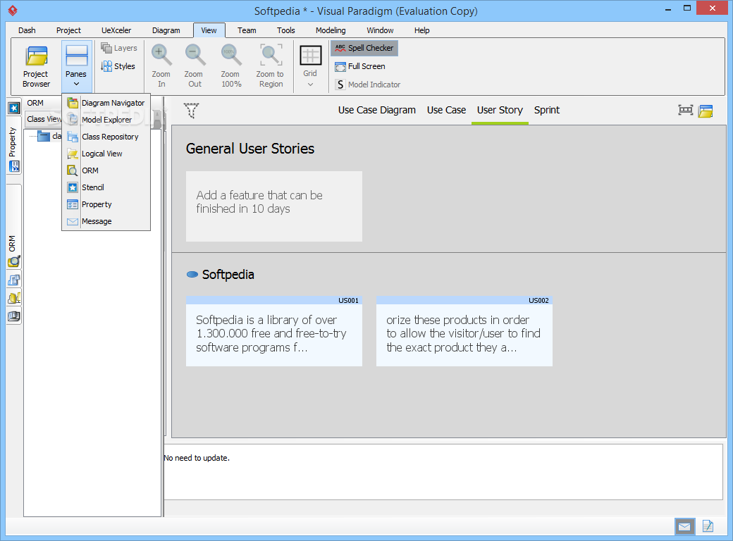The height and width of the screenshot is (541, 733).
Task: Minimize the Visual Paradigm window
Action: coord(668,8)
